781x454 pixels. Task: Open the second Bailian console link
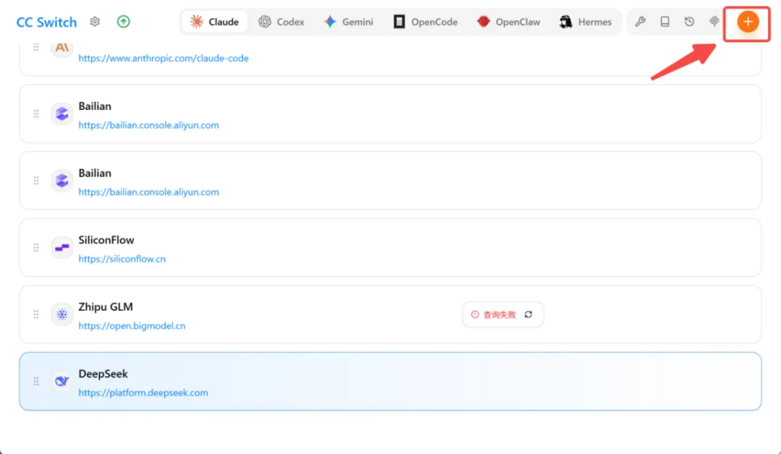pyautogui.click(x=148, y=192)
